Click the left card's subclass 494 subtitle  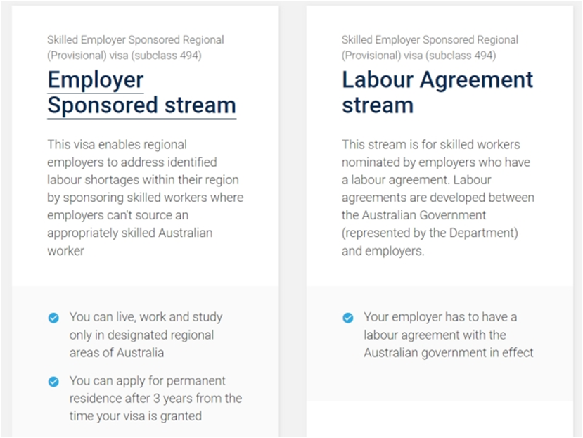coord(136,48)
